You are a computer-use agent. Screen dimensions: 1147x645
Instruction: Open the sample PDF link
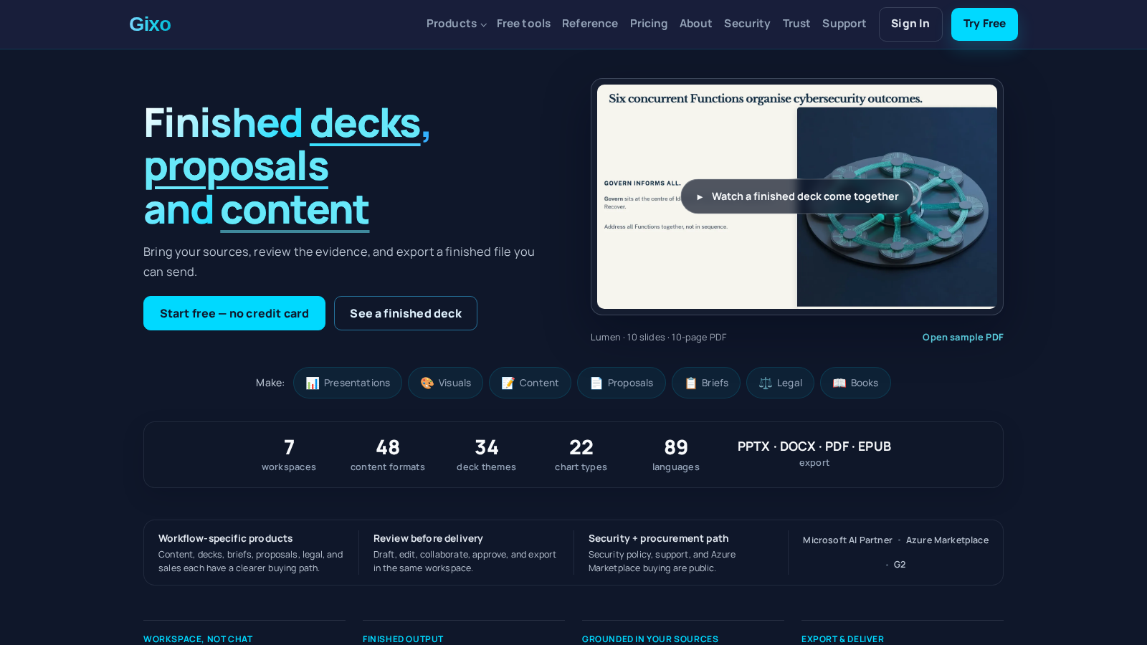[x=963, y=338]
